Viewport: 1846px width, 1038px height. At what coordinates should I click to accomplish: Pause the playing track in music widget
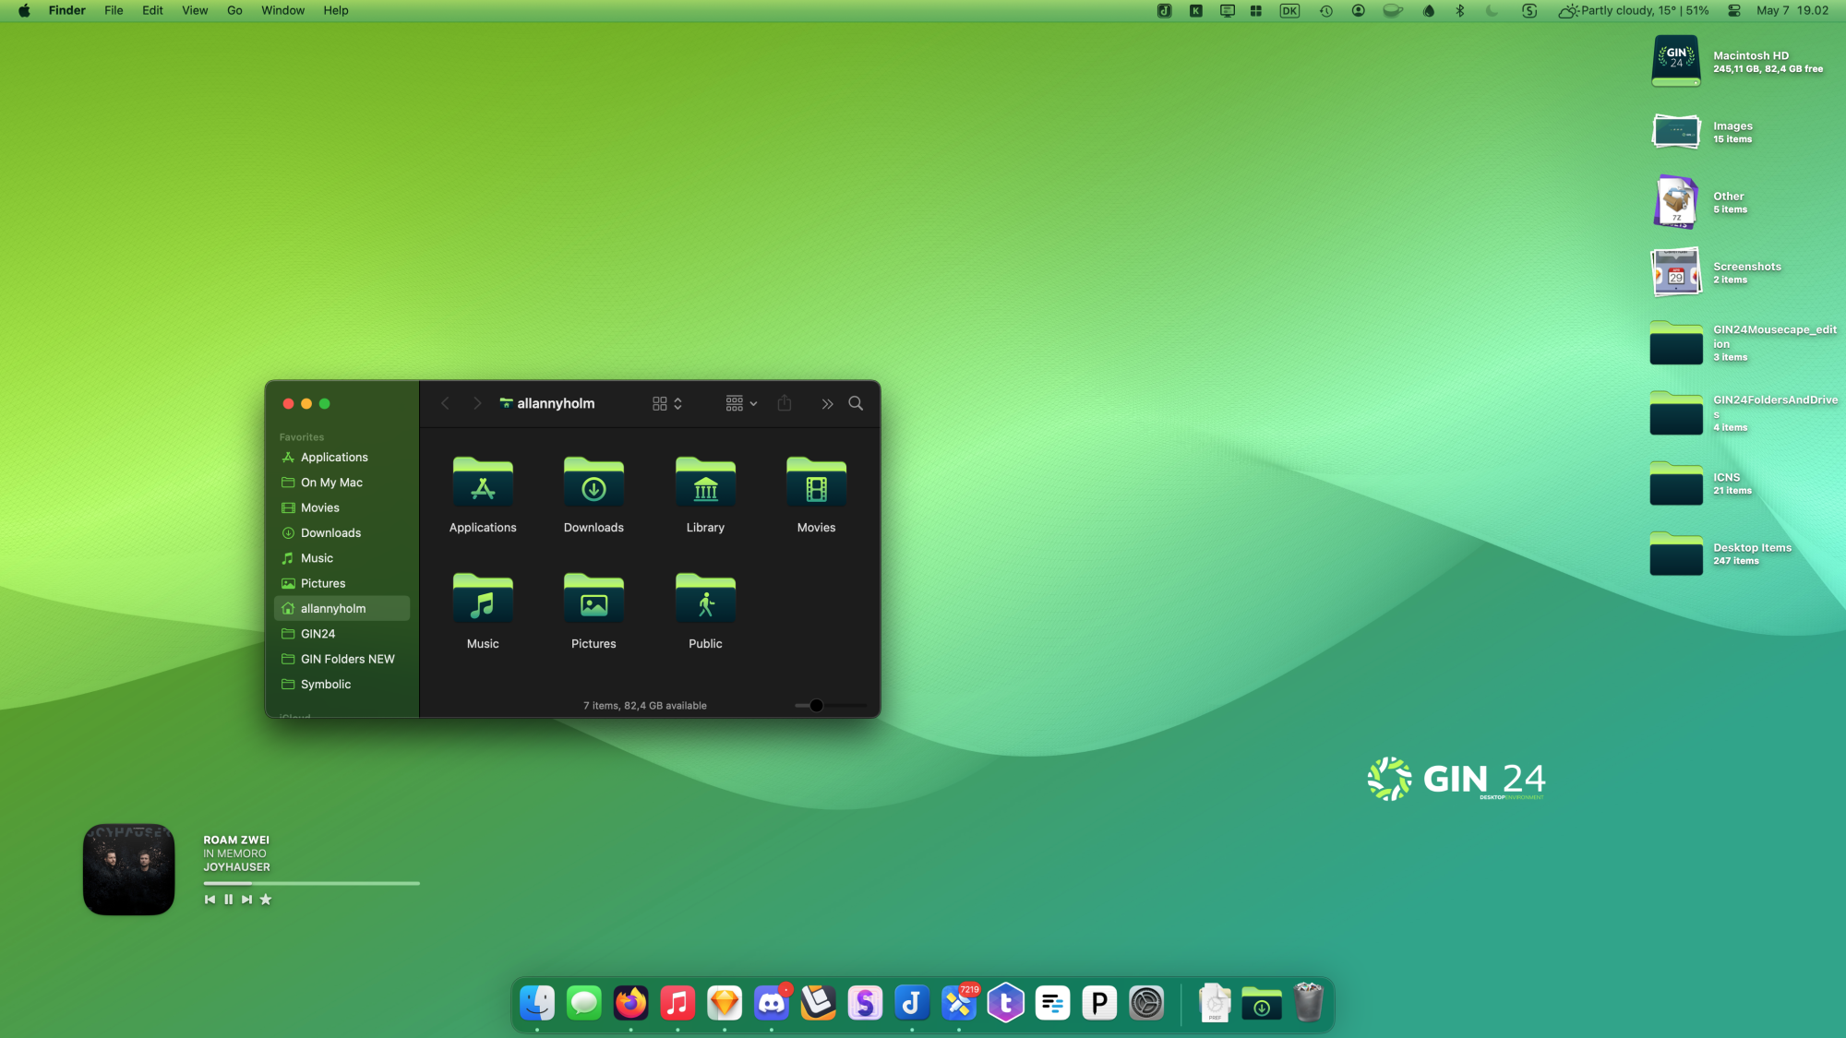(x=228, y=900)
